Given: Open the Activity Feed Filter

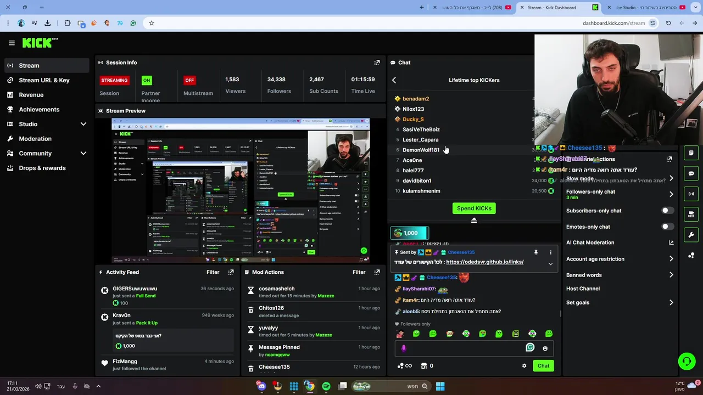Looking at the screenshot, I should point(213,272).
